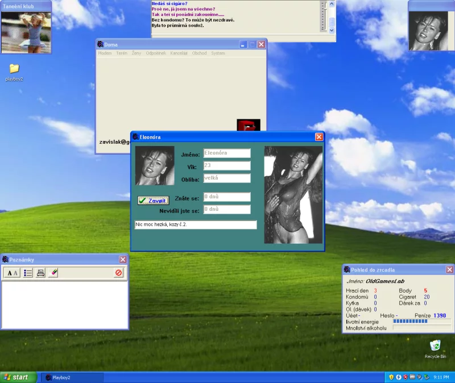Click the Znáte se field
The image size is (455, 383).
coord(227,197)
